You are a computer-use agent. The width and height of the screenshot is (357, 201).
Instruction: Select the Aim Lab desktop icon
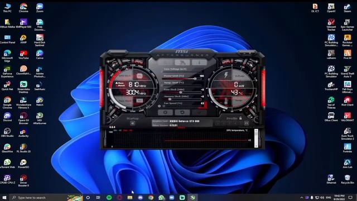click(347, 164)
